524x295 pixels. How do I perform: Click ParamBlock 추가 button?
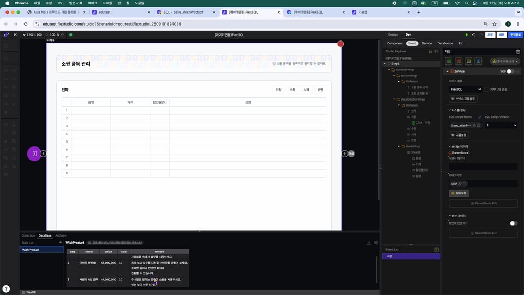483,203
